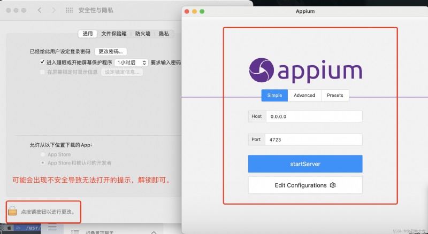Open the 隐私 tab

pos(164,34)
